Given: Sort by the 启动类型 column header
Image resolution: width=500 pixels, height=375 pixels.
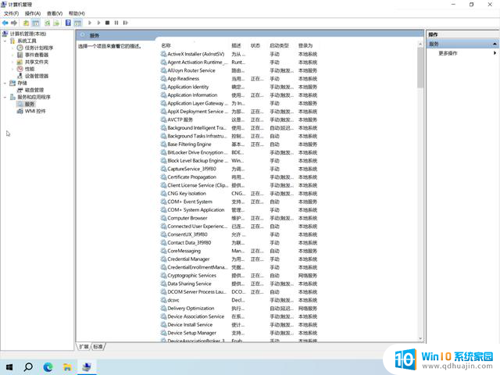Looking at the screenshot, I should (279, 45).
